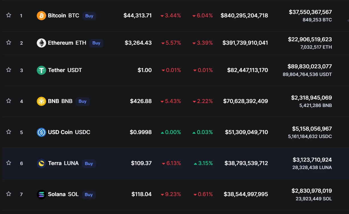Click the BNB coin logo icon
This screenshot has width=349, height=214.
coord(41,101)
